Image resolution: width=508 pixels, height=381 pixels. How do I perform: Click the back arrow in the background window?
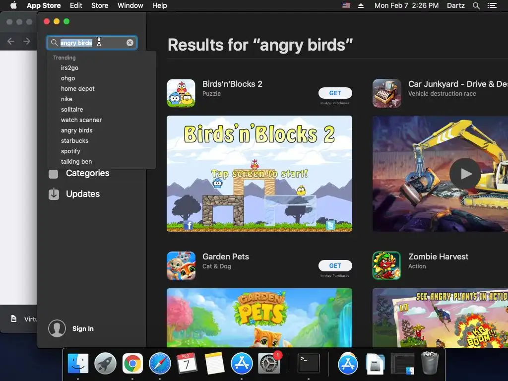point(11,41)
